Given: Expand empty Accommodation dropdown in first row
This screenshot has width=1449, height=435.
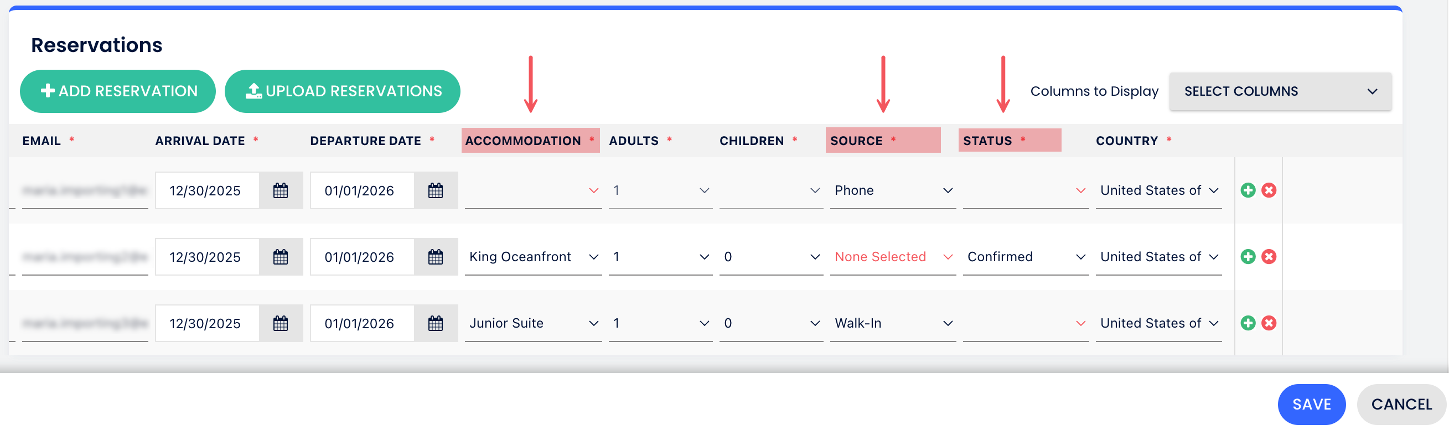Looking at the screenshot, I should click(x=532, y=191).
